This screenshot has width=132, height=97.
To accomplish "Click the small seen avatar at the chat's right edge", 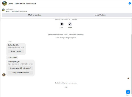I will (128, 78).
